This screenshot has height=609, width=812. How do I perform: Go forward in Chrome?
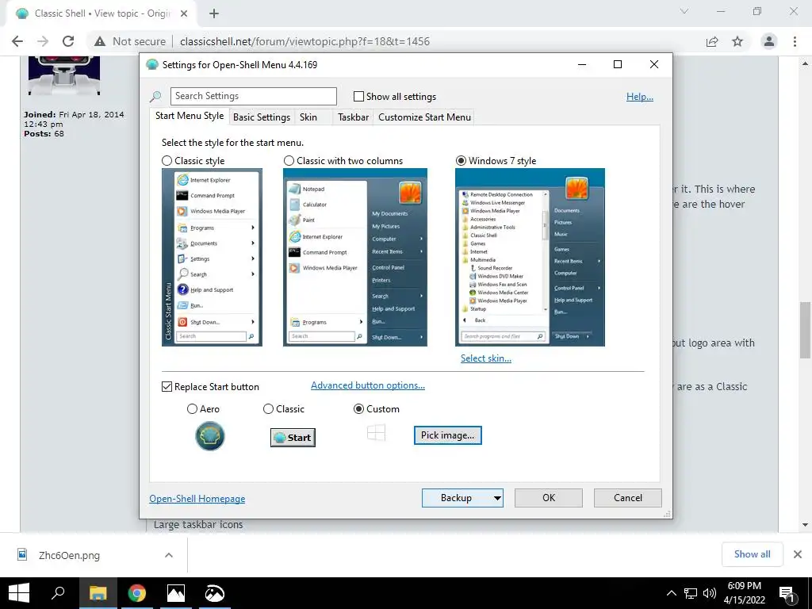(43, 41)
